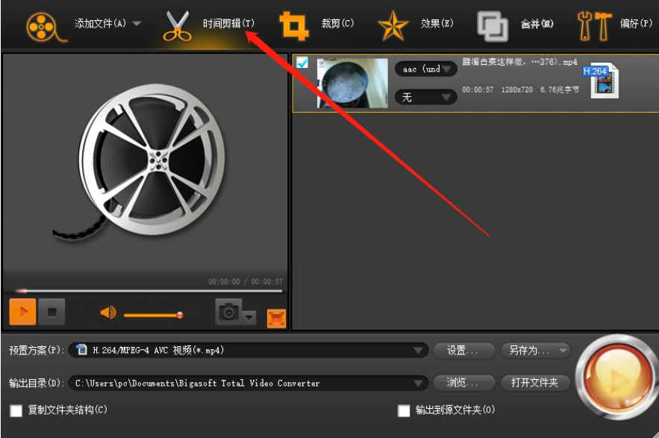Open the 预置方案 profile combo box
Image resolution: width=659 pixels, height=438 pixels.
click(x=249, y=350)
